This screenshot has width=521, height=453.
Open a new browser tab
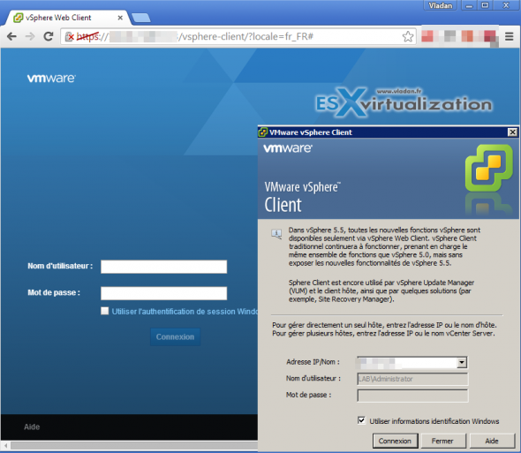pyautogui.click(x=140, y=18)
